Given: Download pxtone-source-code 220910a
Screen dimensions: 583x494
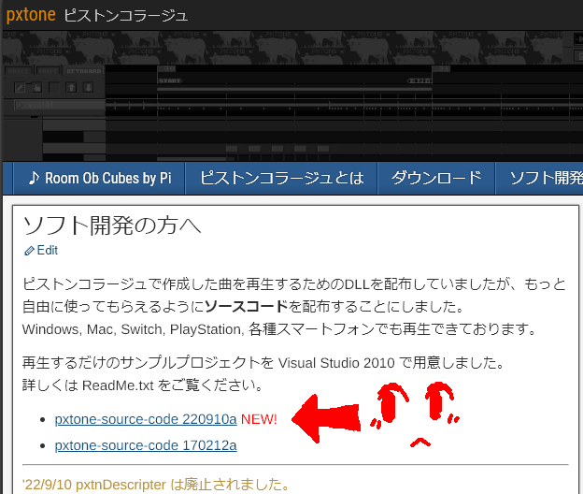Looking at the screenshot, I should [146, 419].
